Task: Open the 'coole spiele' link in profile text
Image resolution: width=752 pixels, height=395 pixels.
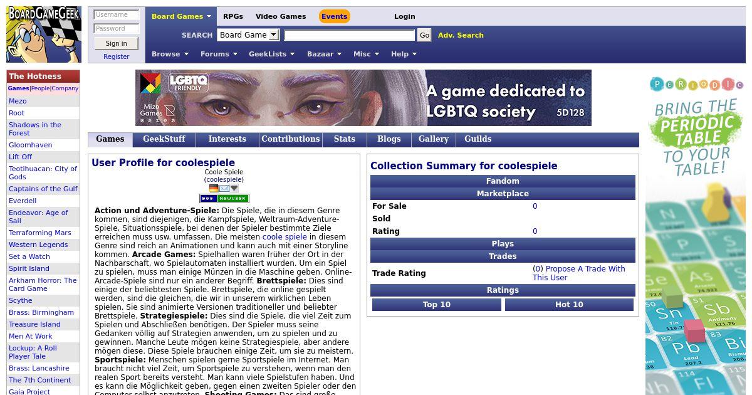Action: click(285, 237)
